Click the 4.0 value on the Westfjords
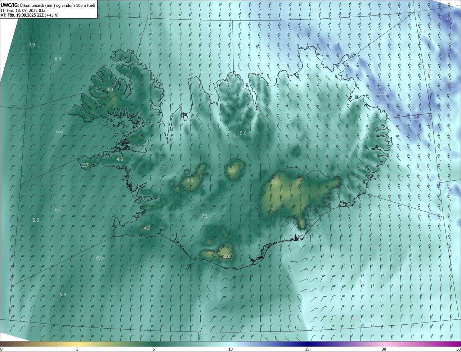Screen dimensions: 461x352 [x=110, y=89]
